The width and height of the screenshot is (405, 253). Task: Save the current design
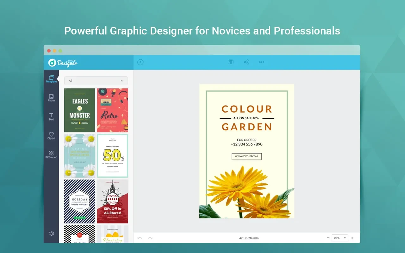(x=231, y=62)
